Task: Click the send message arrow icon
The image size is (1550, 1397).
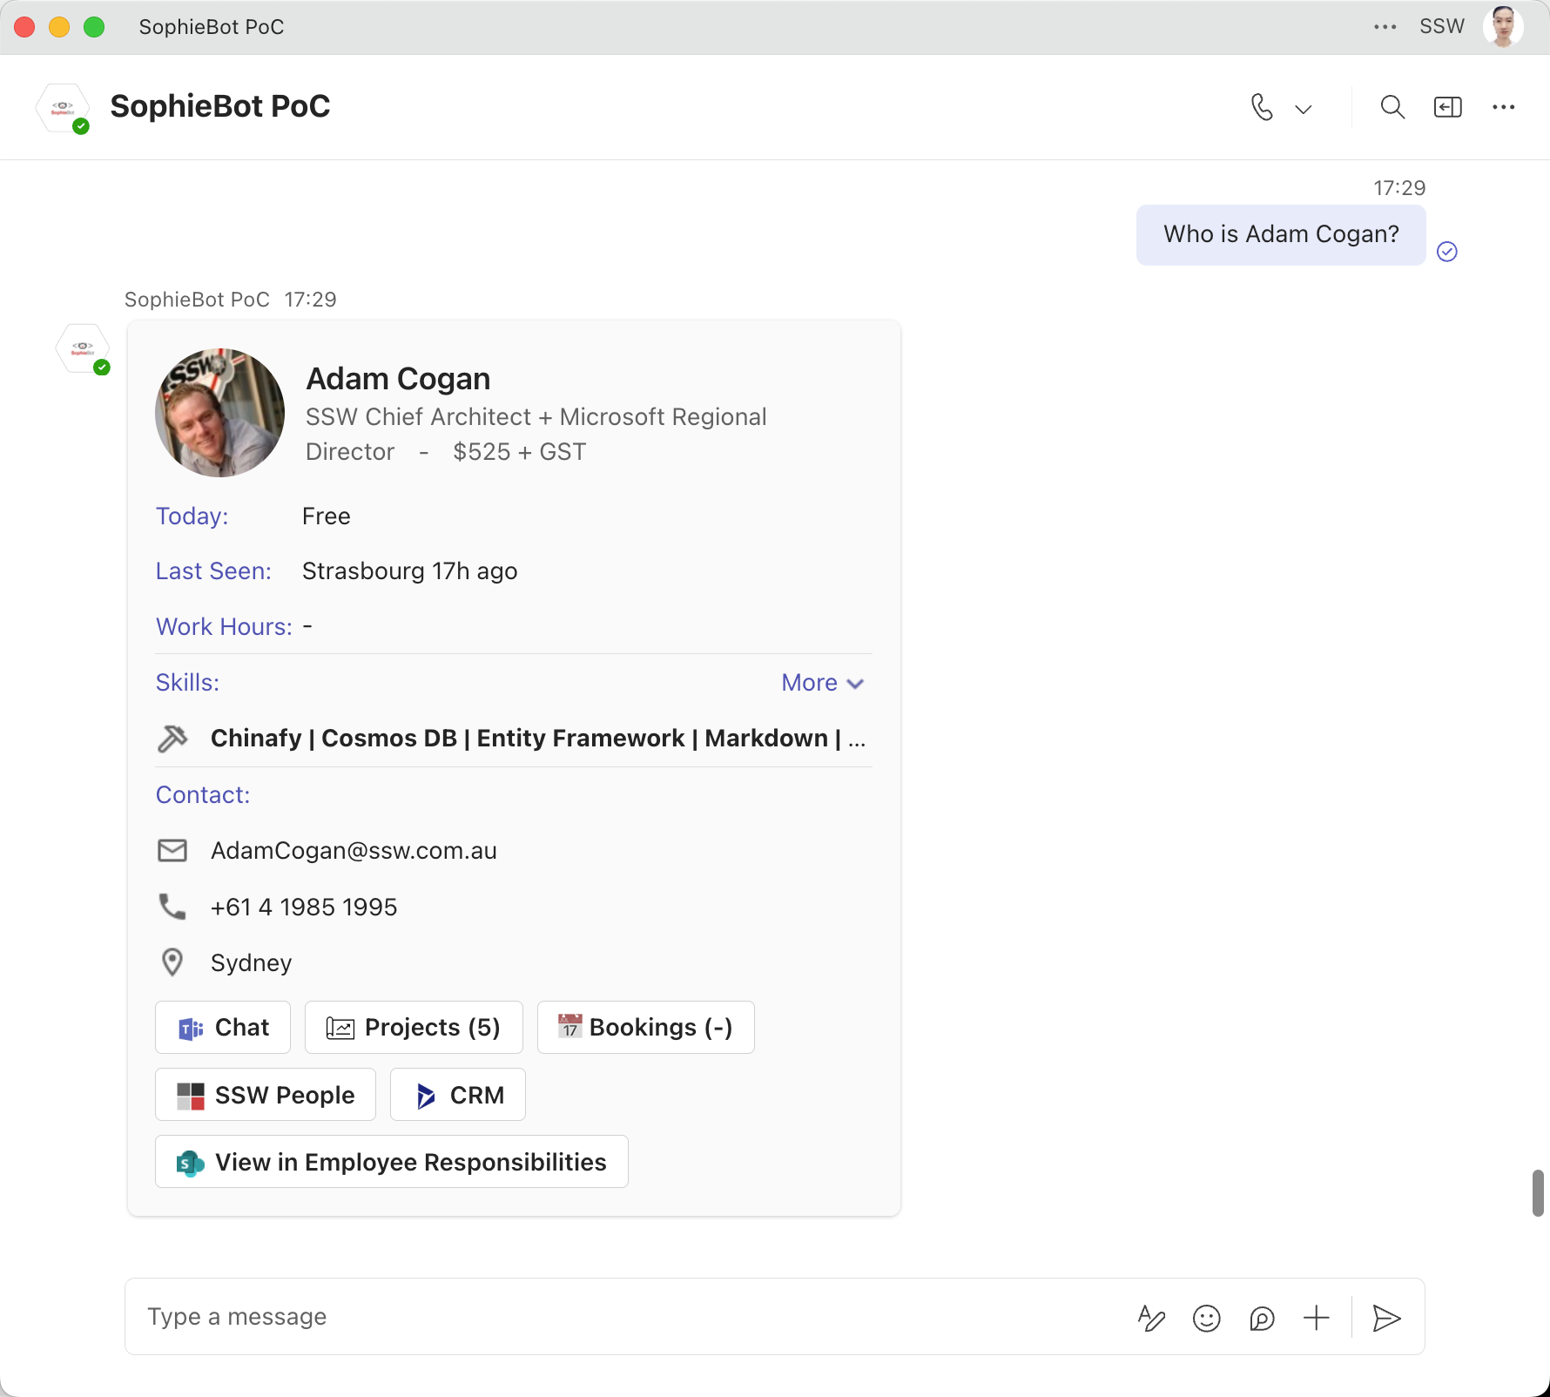Action: 1386,1319
